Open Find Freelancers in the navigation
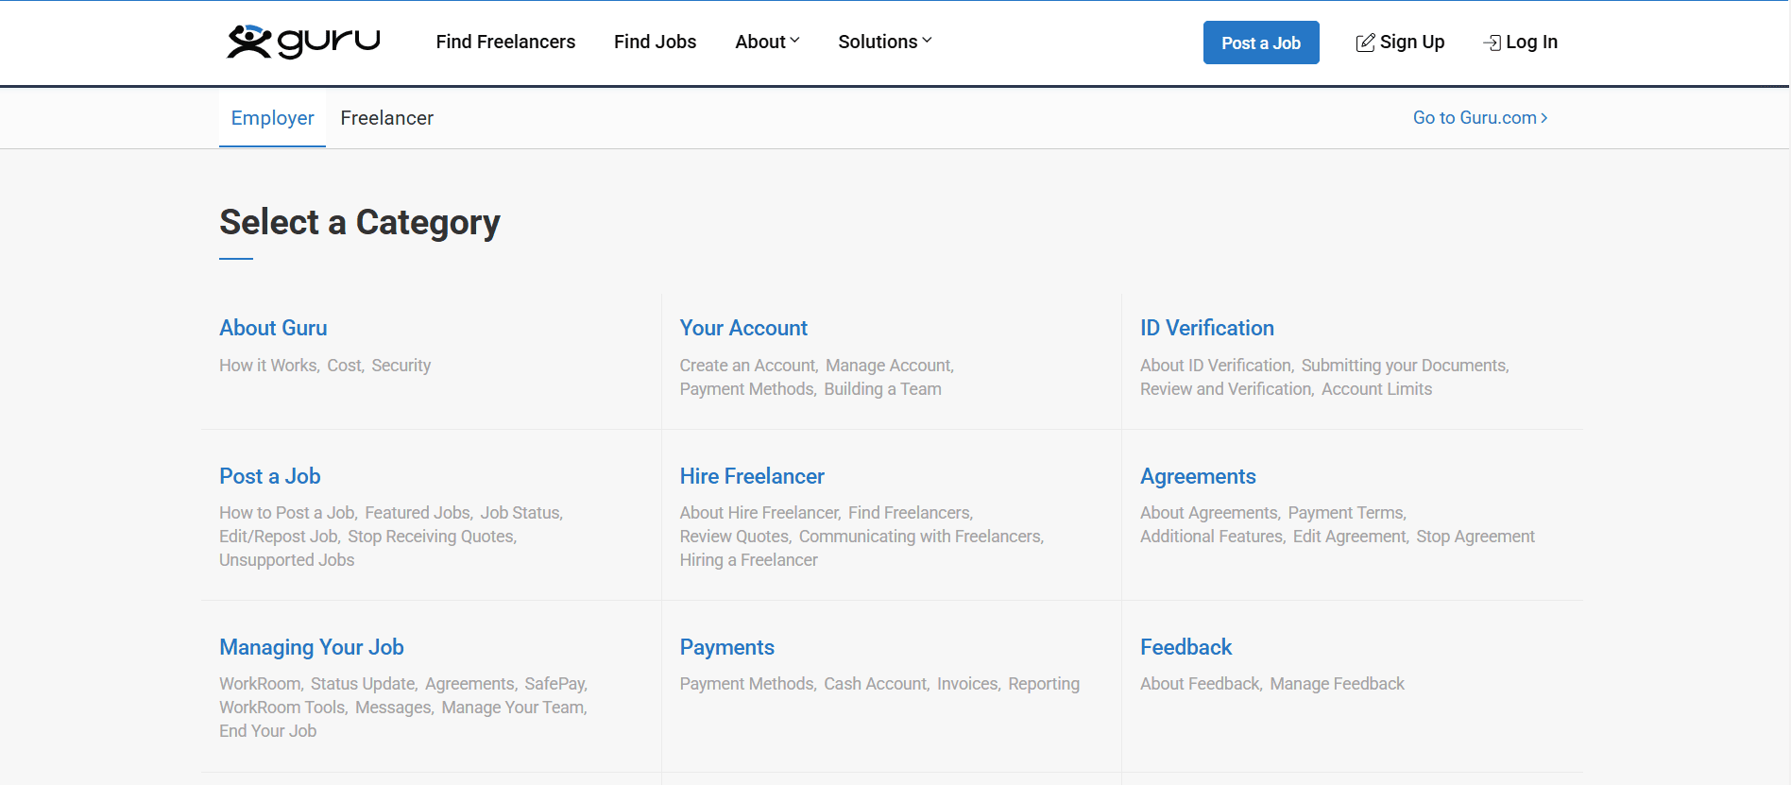Viewport: 1791px width, 785px height. tap(505, 42)
